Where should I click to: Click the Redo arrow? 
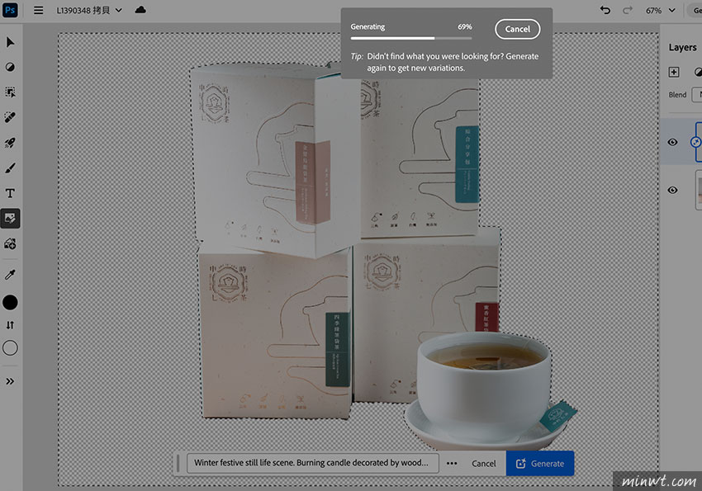[628, 10]
